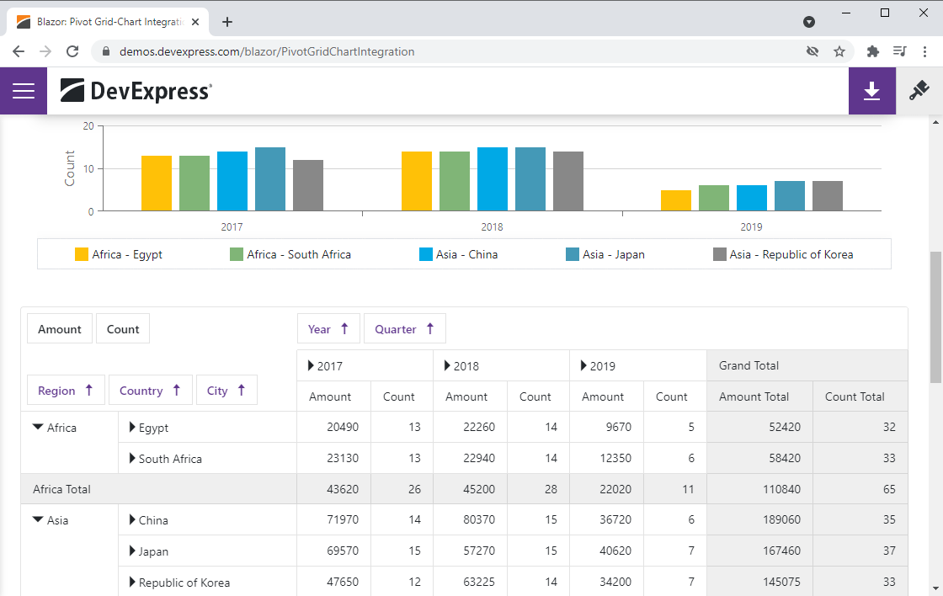
Task: Toggle Asia - Republic of Korea legend item
Action: (783, 254)
